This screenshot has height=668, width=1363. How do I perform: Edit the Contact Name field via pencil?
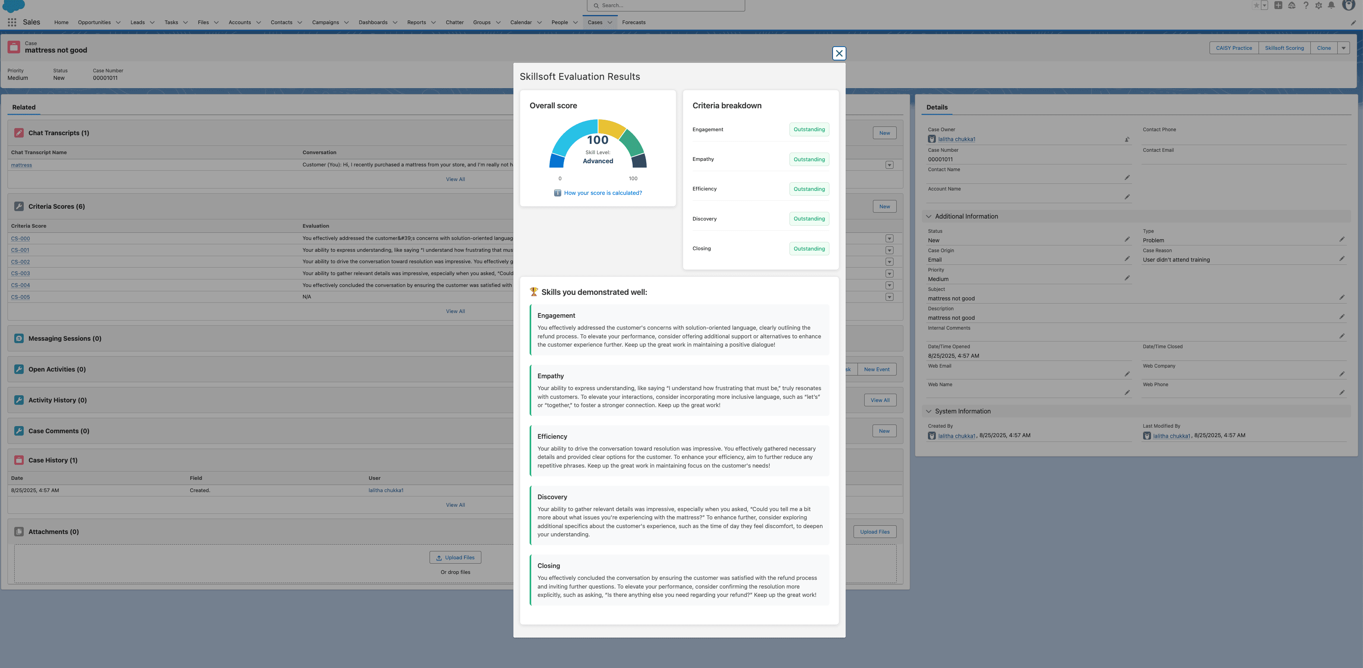1127,178
